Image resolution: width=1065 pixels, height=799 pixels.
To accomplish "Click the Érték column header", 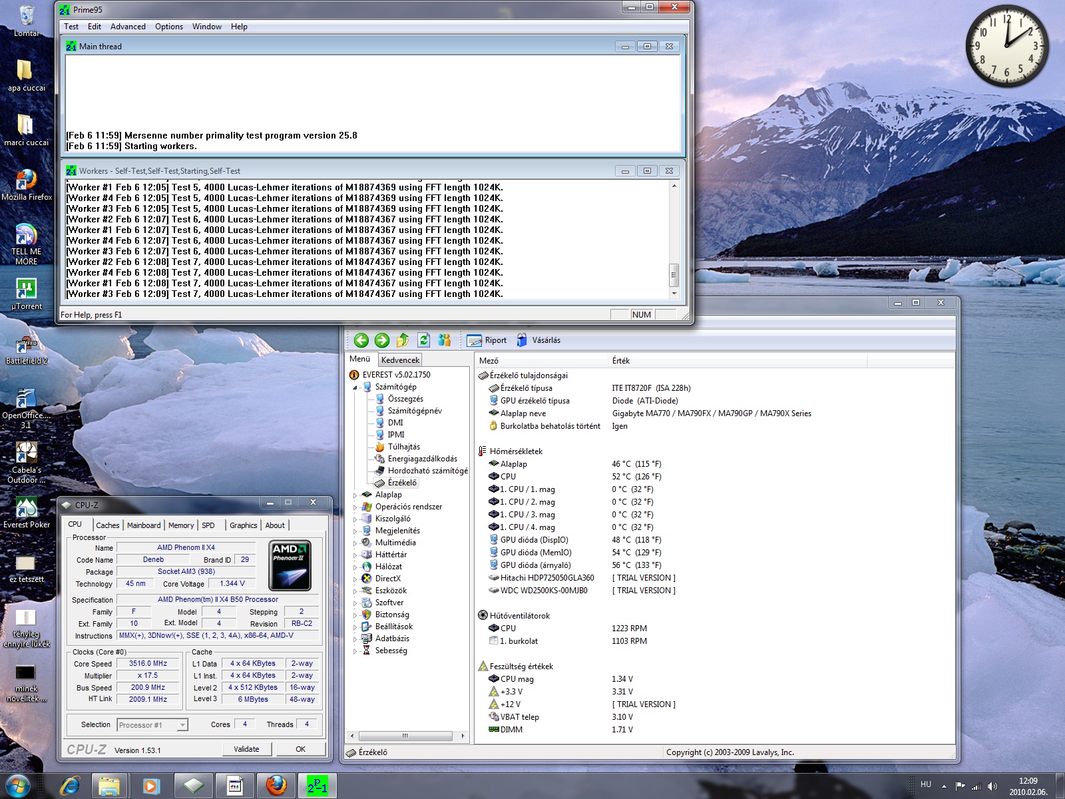I will pos(738,361).
